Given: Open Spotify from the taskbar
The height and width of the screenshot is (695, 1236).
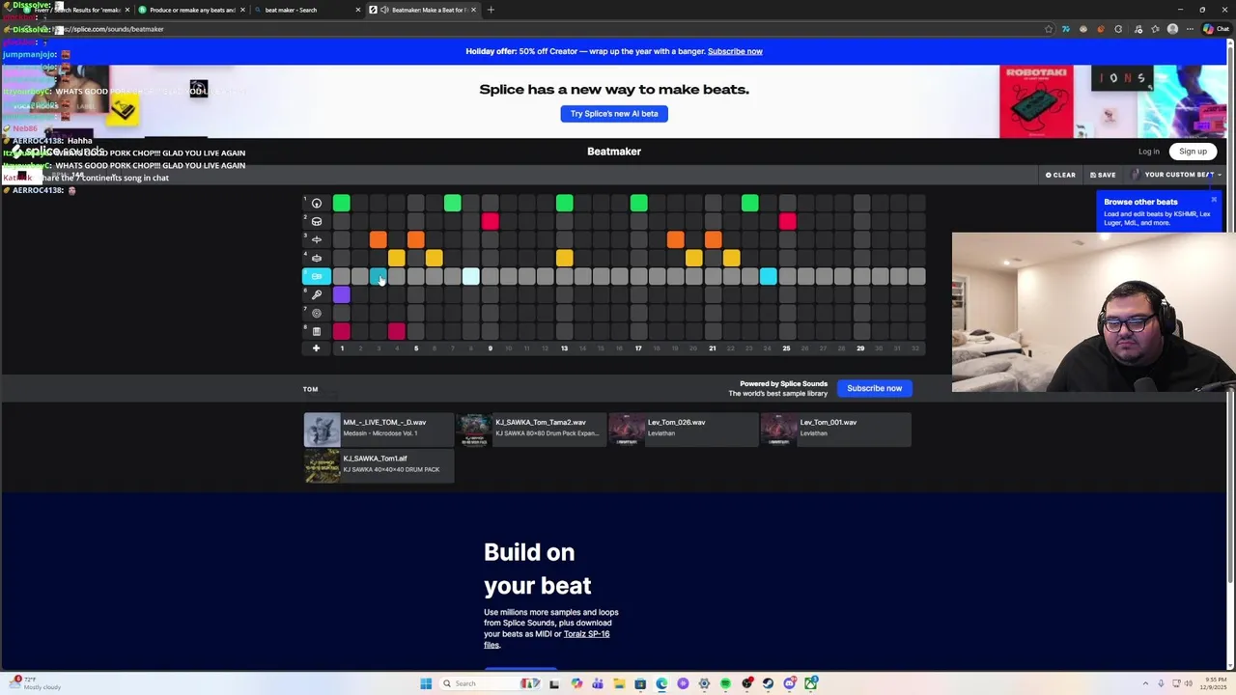Looking at the screenshot, I should pos(725,683).
